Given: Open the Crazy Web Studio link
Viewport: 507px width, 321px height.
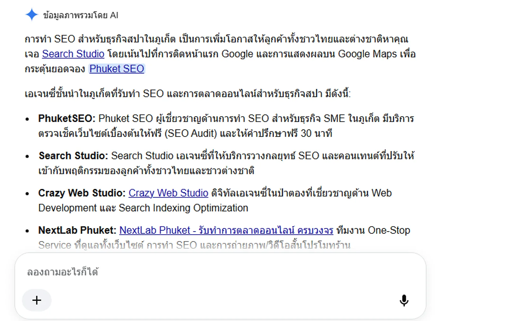Looking at the screenshot, I should pos(168,193).
